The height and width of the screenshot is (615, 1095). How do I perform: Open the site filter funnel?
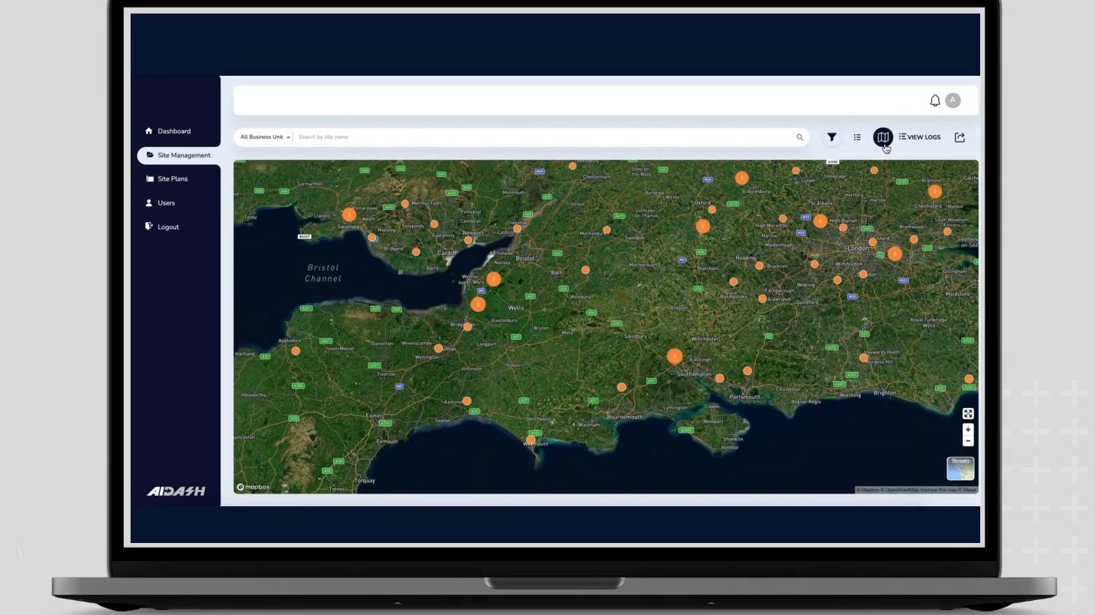point(832,137)
